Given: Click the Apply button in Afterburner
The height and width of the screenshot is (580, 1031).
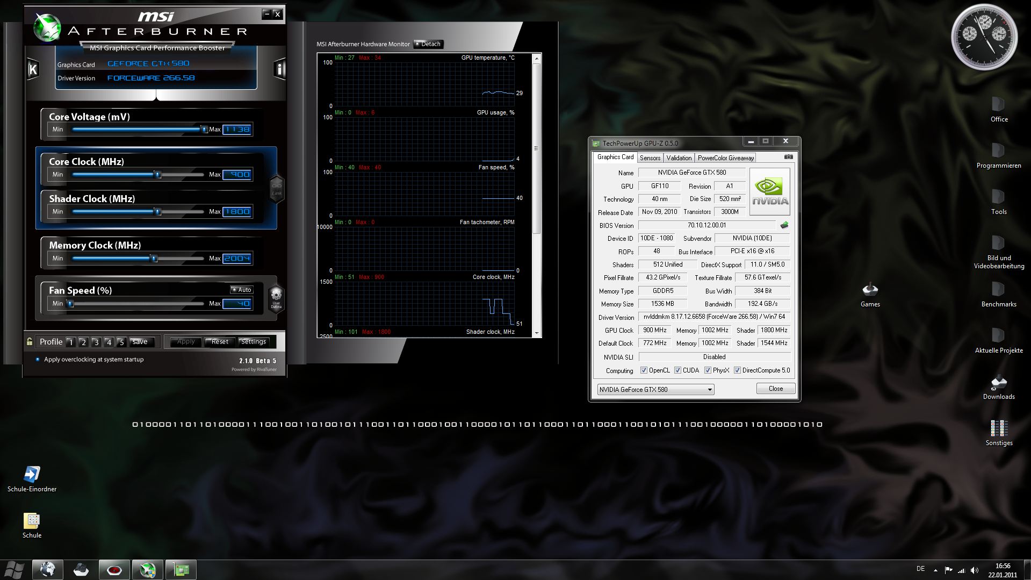Looking at the screenshot, I should [x=186, y=342].
